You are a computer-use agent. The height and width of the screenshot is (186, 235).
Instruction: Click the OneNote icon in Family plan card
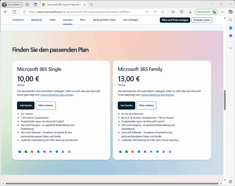click(x=145, y=152)
